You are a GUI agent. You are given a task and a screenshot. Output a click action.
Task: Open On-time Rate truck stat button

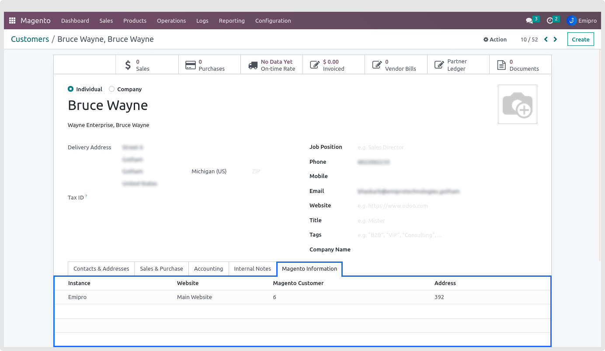[271, 65]
